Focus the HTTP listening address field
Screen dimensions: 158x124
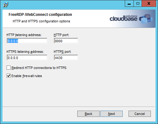(27, 41)
